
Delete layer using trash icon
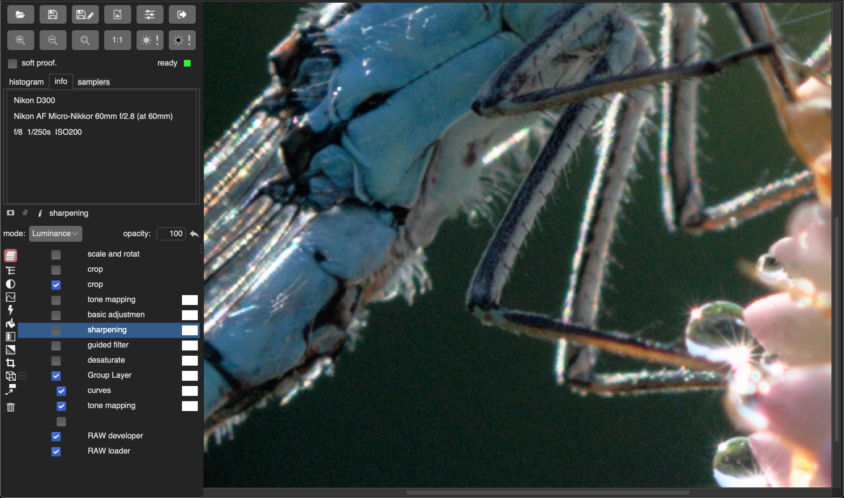pos(11,407)
